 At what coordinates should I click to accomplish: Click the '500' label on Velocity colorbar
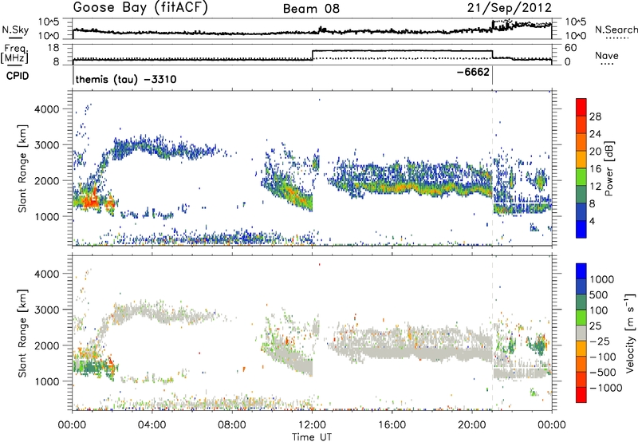coord(599,294)
